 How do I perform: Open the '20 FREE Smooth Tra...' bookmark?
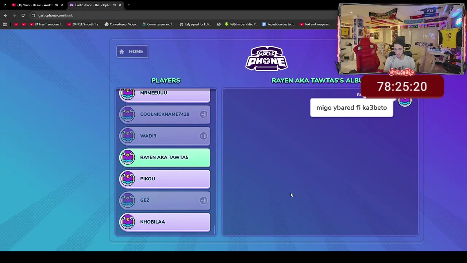(84, 24)
